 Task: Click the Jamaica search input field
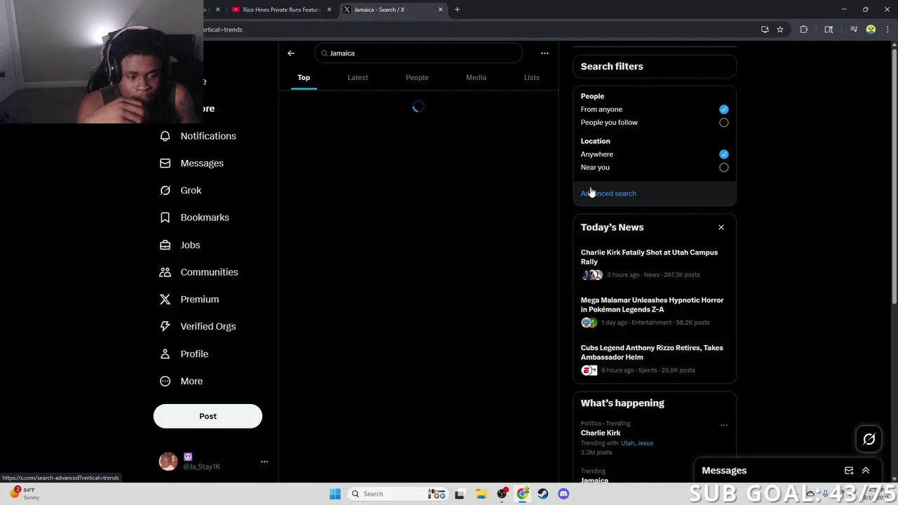[x=419, y=53]
